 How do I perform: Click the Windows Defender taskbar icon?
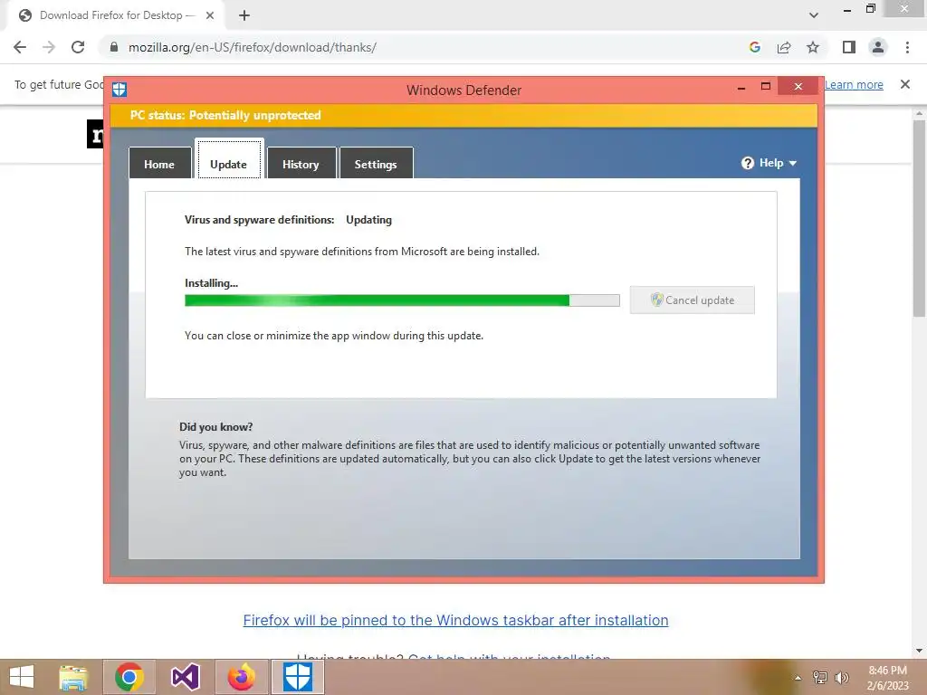point(297,677)
